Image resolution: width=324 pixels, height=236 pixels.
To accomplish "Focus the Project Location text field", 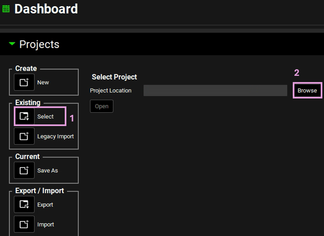I will coord(215,91).
